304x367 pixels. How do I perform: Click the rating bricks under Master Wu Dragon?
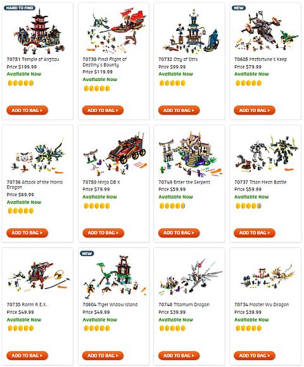[248, 328]
